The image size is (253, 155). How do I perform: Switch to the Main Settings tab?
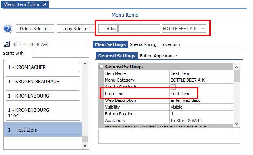pyautogui.click(x=110, y=44)
